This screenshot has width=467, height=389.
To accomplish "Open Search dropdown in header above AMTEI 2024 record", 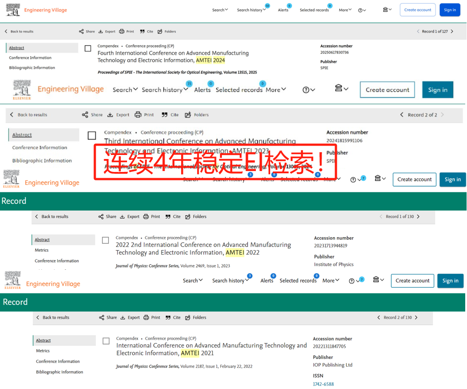I will pos(220,10).
